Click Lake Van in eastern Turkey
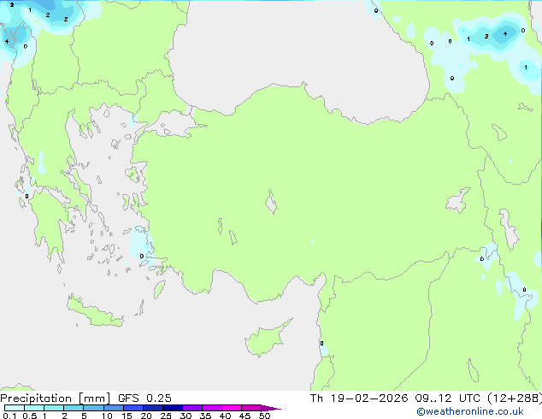The image size is (542, 419). pyautogui.click(x=459, y=201)
